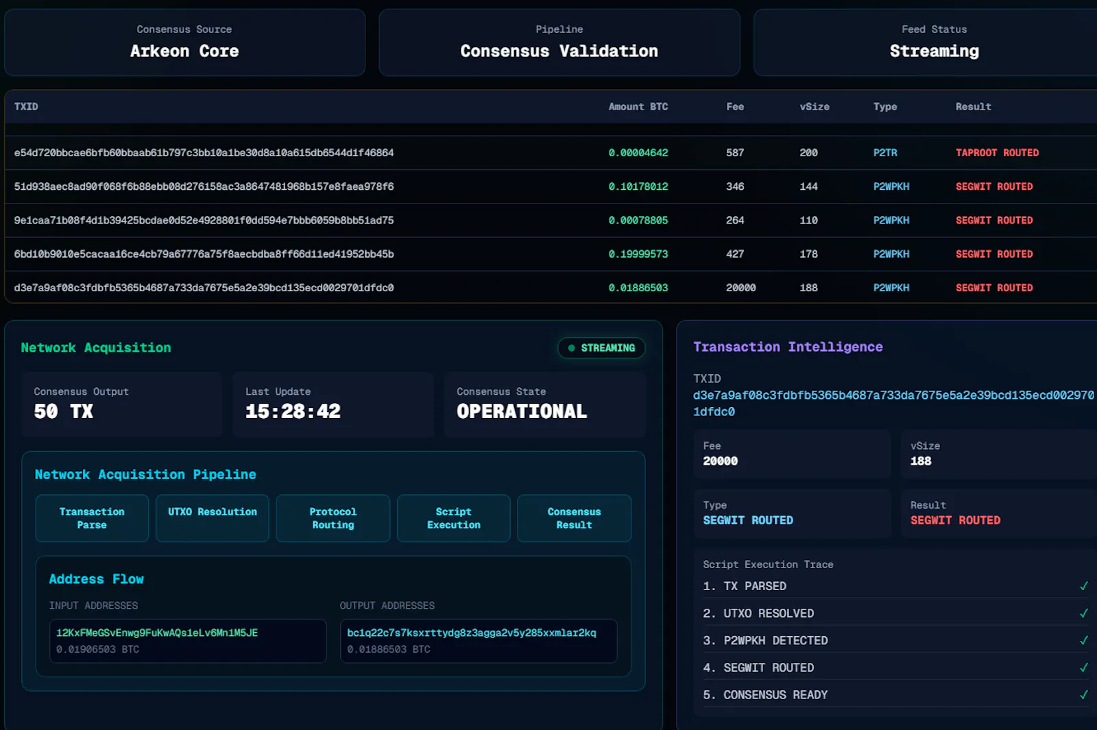This screenshot has height=730, width=1097.
Task: Click the Fee 20000 detail card
Action: click(x=792, y=454)
